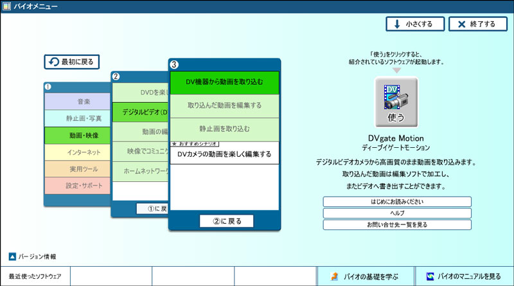514x286 pixels.
Task: Open DVカメラの動画を楽しく編集する scenario
Action: [224, 154]
